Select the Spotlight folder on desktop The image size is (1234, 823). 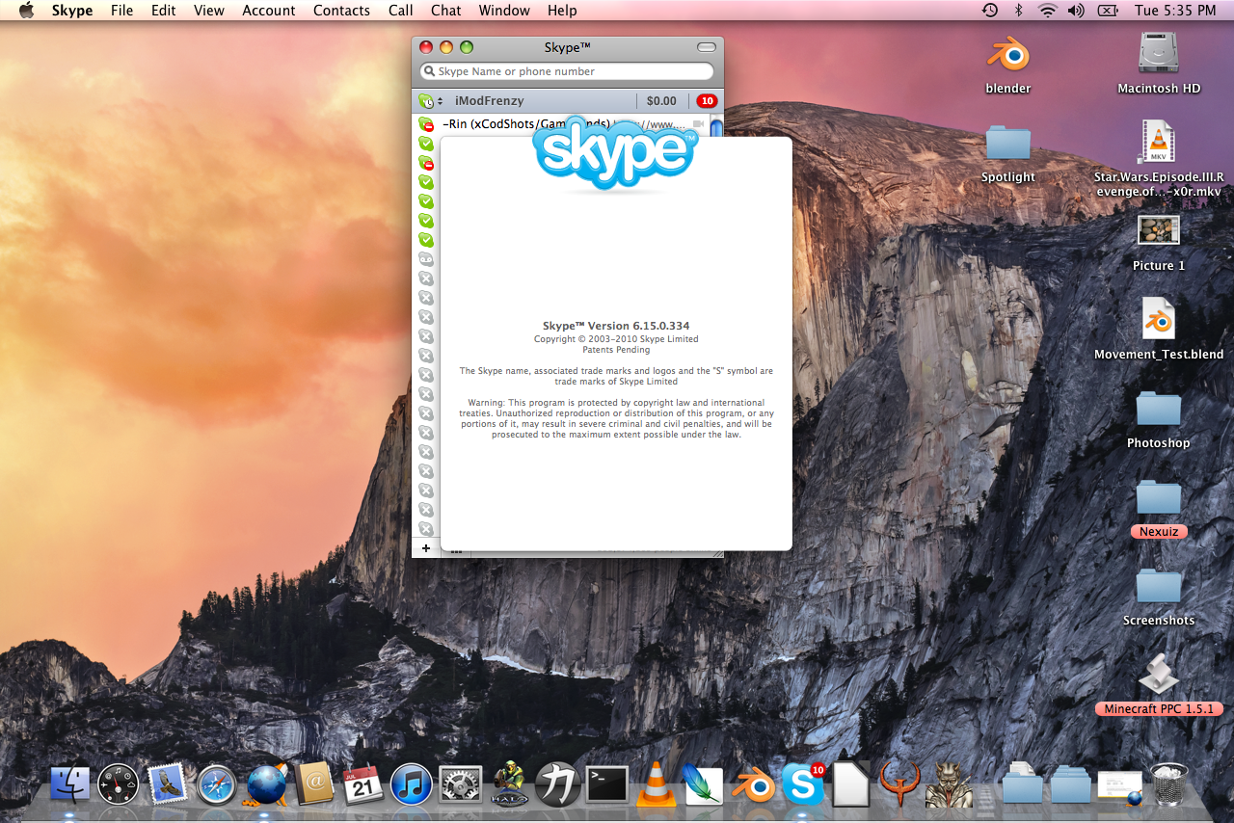[1008, 143]
